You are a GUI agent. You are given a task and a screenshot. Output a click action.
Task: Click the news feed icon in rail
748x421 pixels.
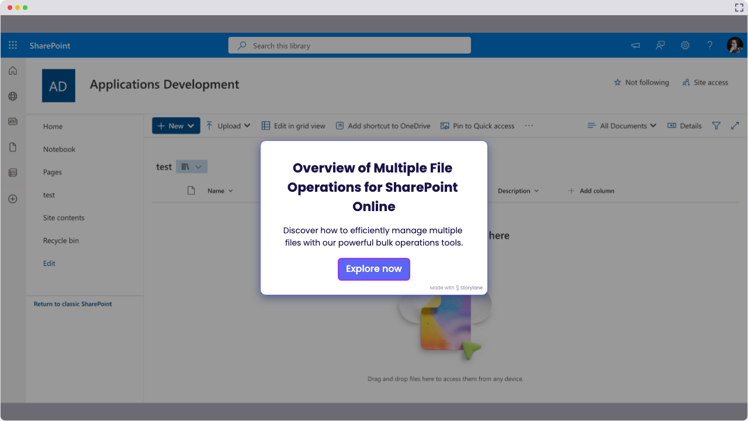click(13, 122)
